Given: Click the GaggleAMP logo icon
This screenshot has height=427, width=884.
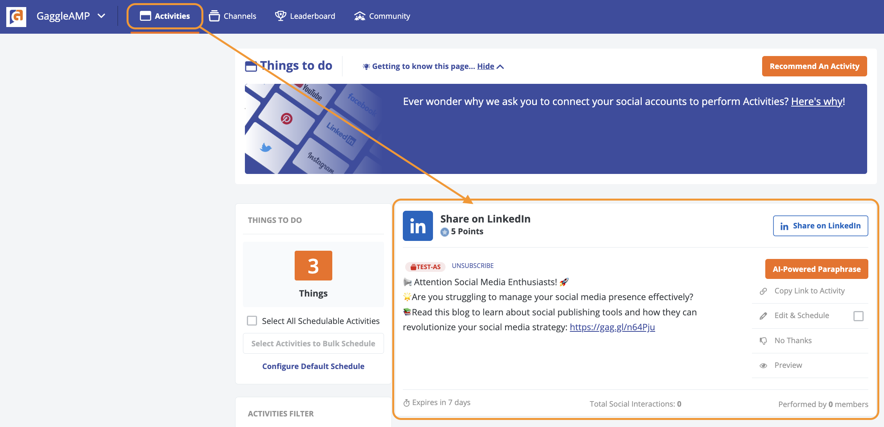Looking at the screenshot, I should point(16,16).
